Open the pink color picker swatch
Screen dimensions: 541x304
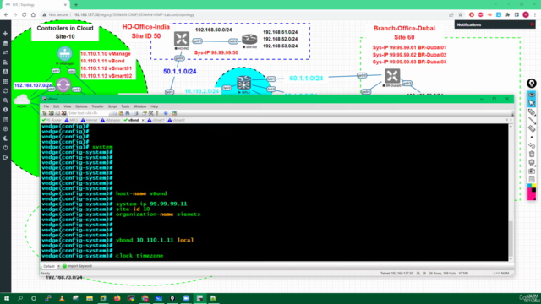(x=532, y=196)
